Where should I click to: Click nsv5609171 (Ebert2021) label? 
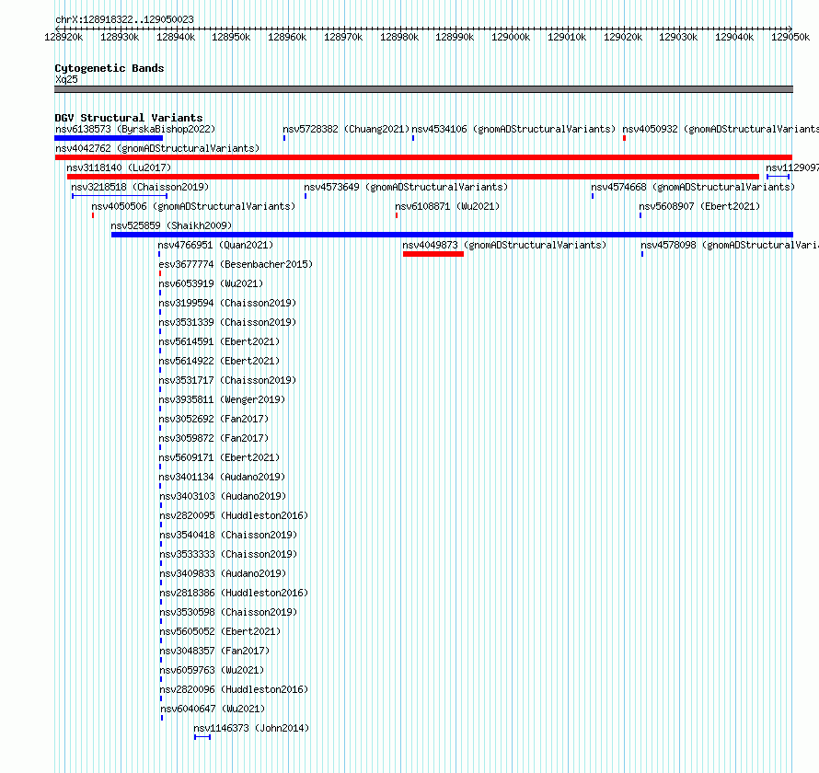tap(219, 457)
